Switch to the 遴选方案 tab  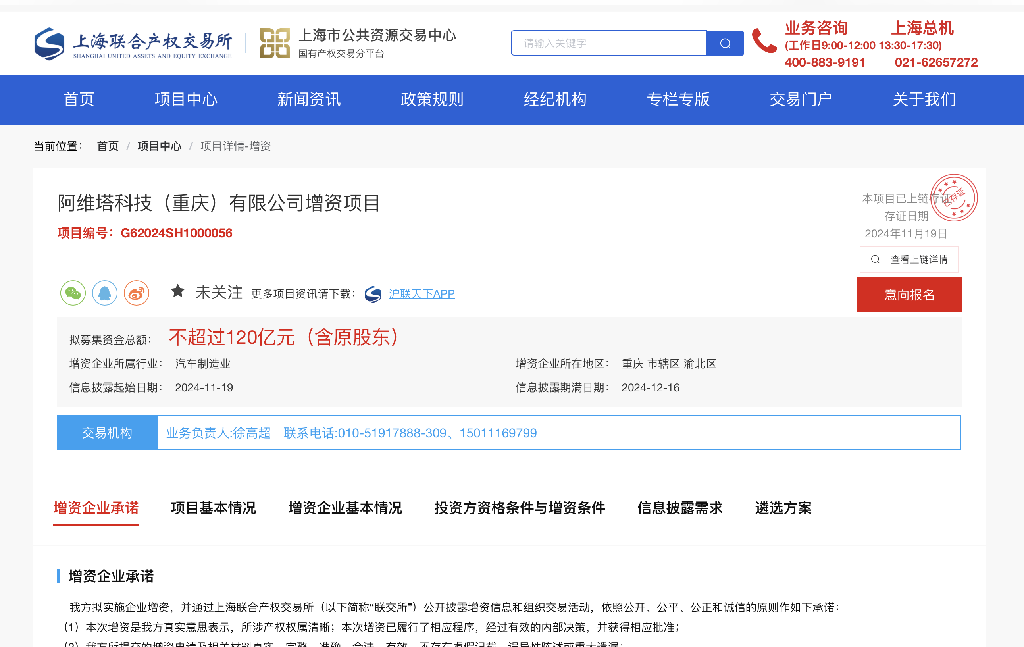tap(783, 508)
